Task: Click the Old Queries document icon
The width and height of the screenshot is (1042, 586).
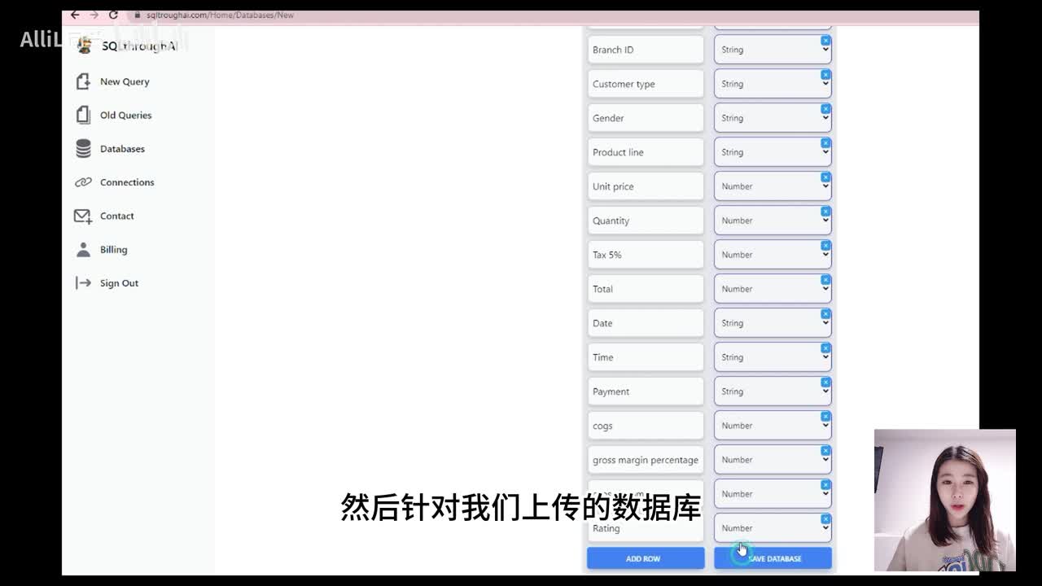Action: pyautogui.click(x=83, y=115)
